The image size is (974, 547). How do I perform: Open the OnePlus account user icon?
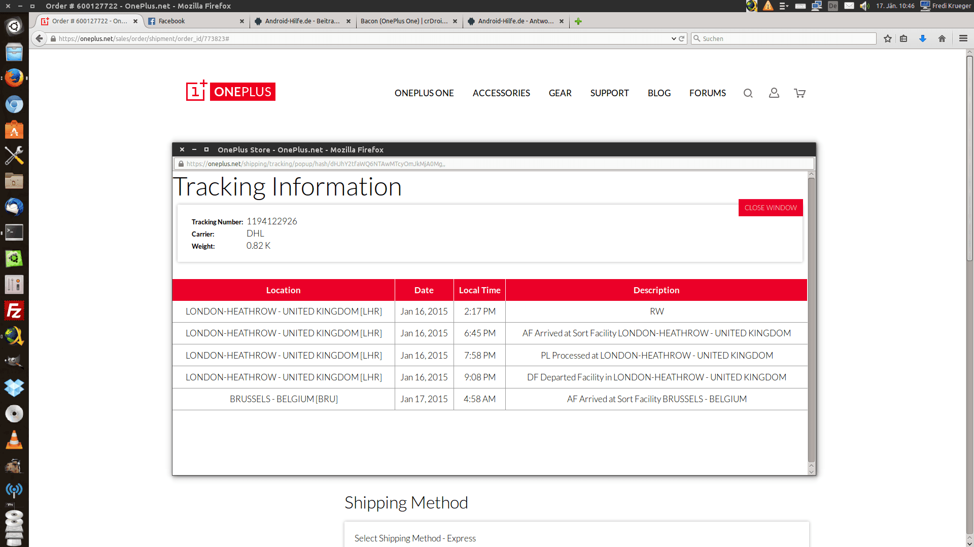click(x=774, y=93)
